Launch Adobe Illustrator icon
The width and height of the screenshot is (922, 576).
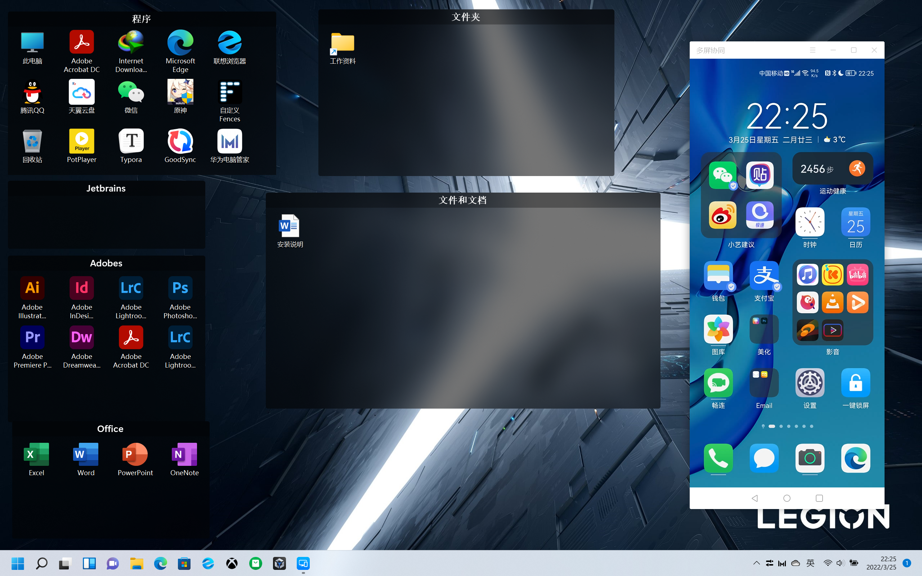coord(32,297)
